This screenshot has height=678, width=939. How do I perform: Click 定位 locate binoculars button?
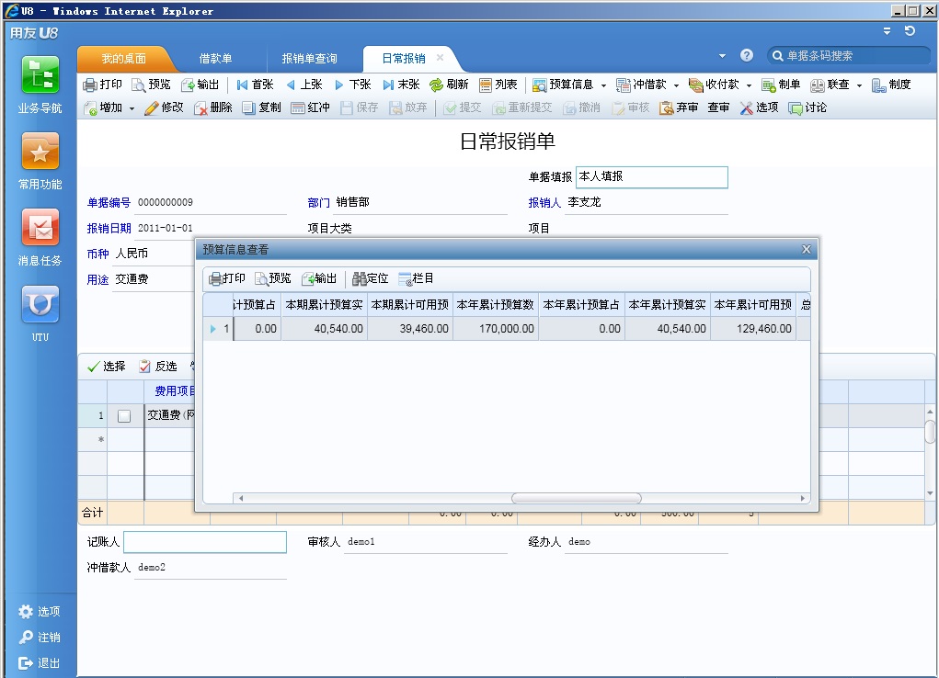coord(370,278)
